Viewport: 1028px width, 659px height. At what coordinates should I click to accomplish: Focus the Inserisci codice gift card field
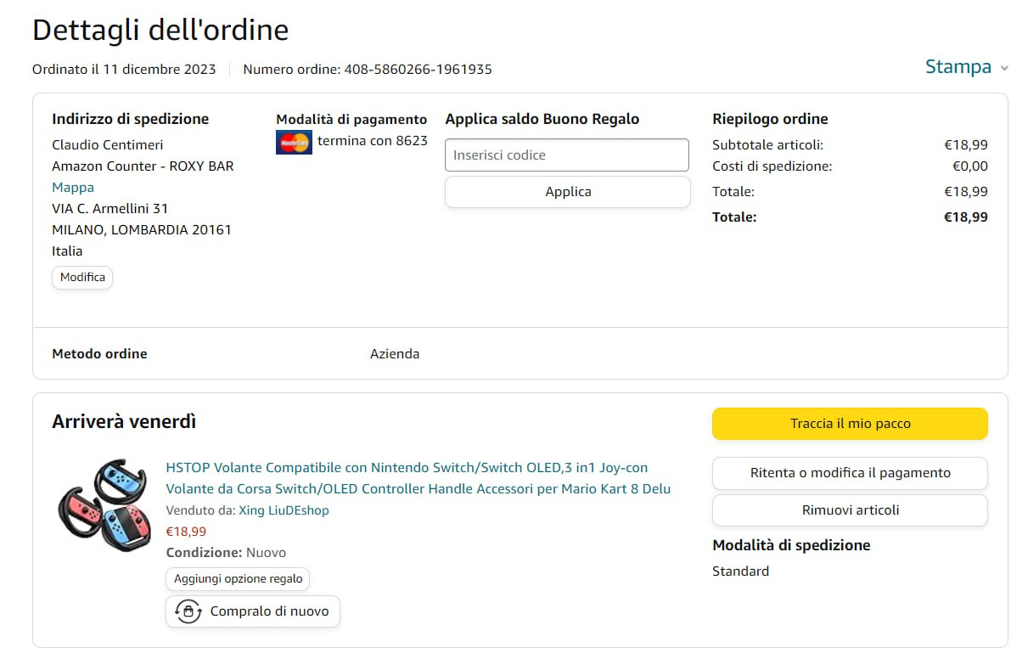(x=566, y=155)
